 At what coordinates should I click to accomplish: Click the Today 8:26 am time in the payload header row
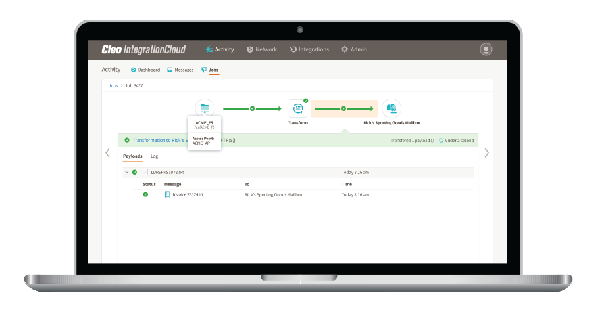355,173
